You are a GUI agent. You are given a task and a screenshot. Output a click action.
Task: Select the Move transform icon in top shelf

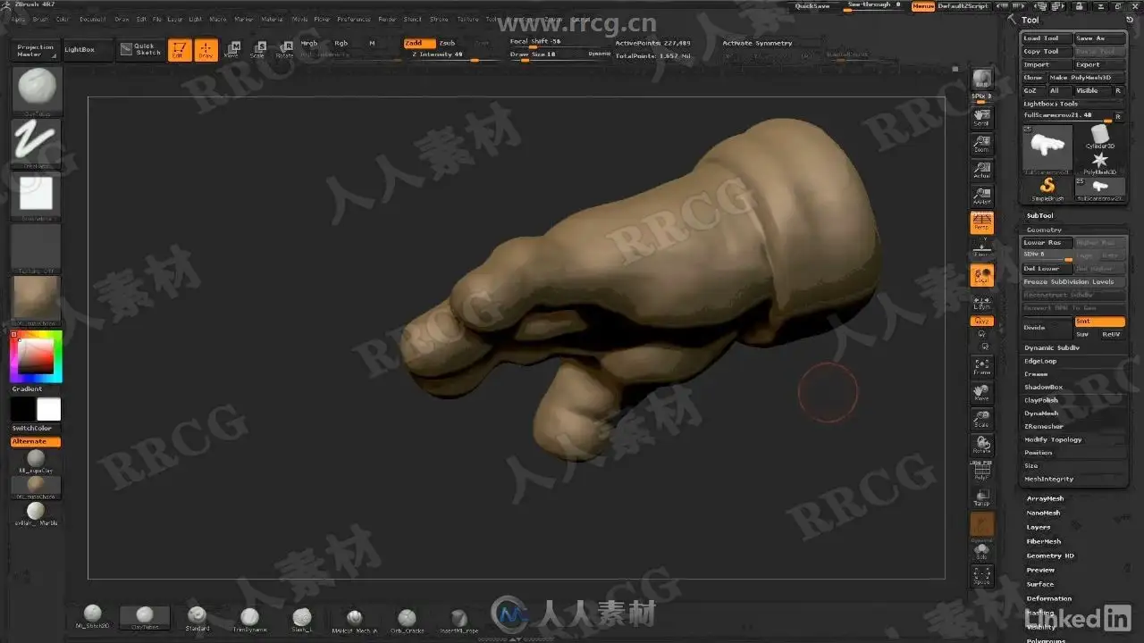tap(231, 50)
